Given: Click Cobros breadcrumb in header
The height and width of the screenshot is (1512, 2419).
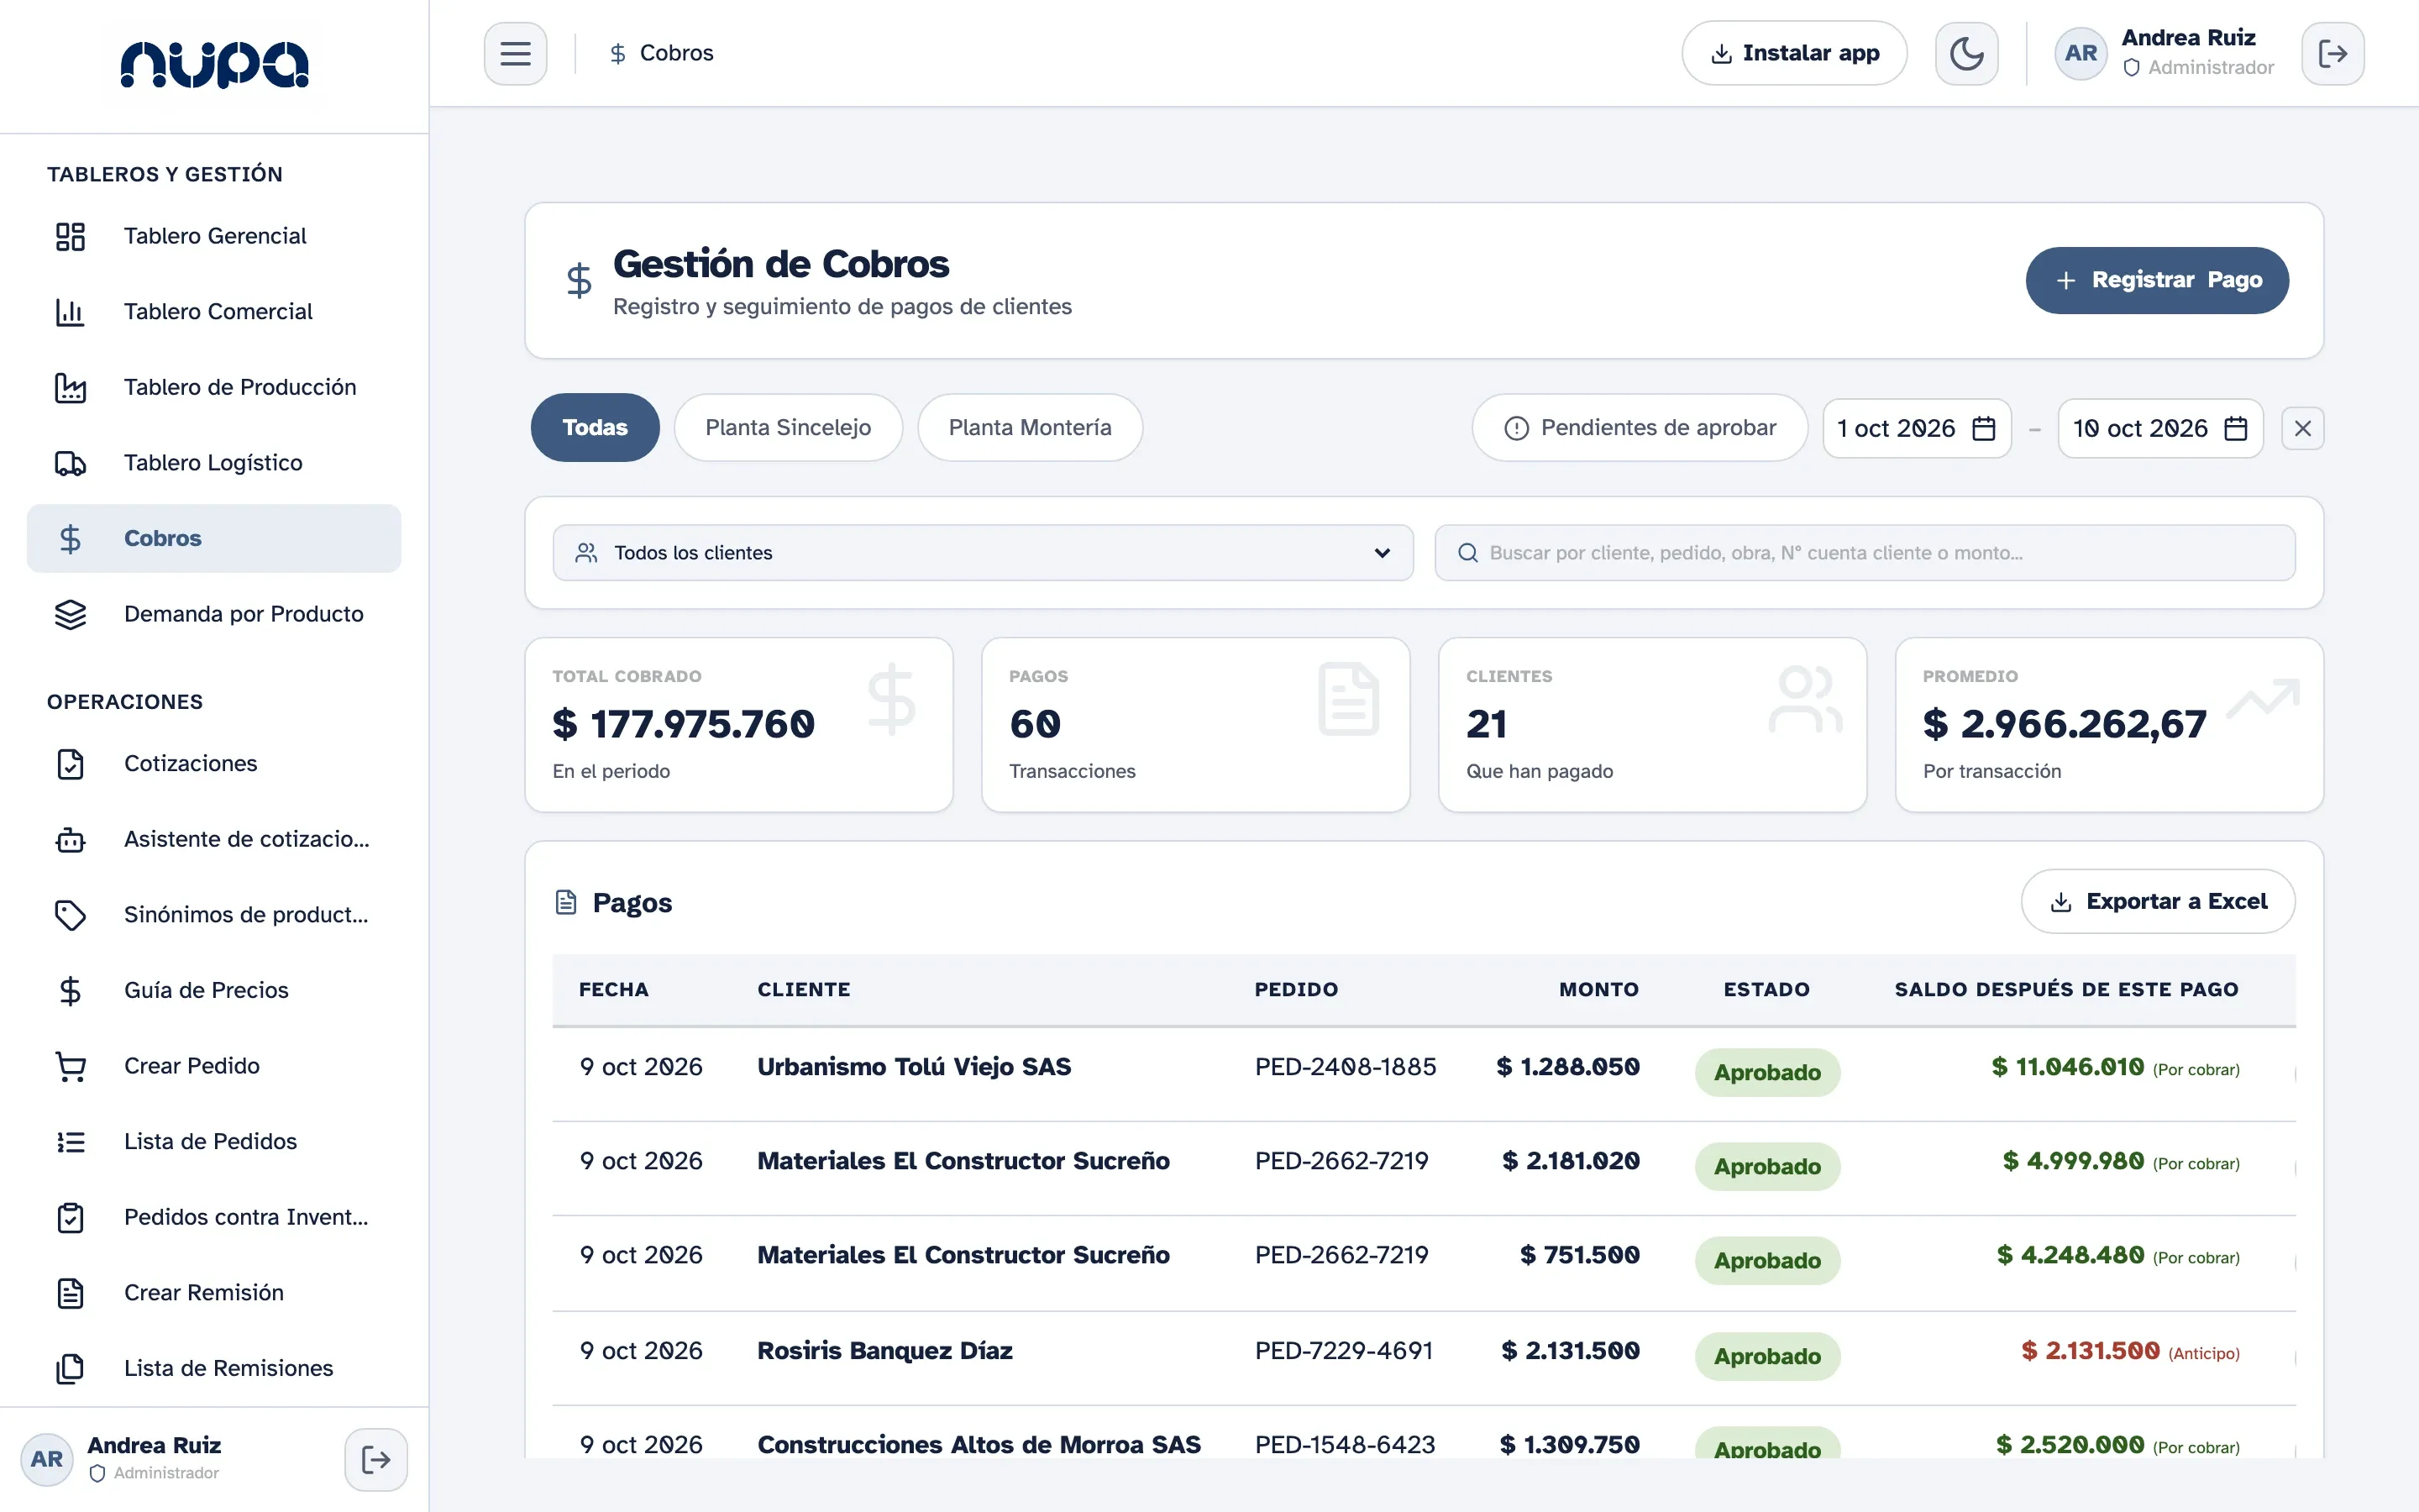Looking at the screenshot, I should [x=662, y=53].
